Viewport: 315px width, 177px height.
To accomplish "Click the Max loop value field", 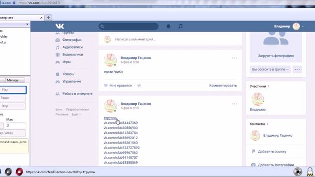I will point(16,125).
